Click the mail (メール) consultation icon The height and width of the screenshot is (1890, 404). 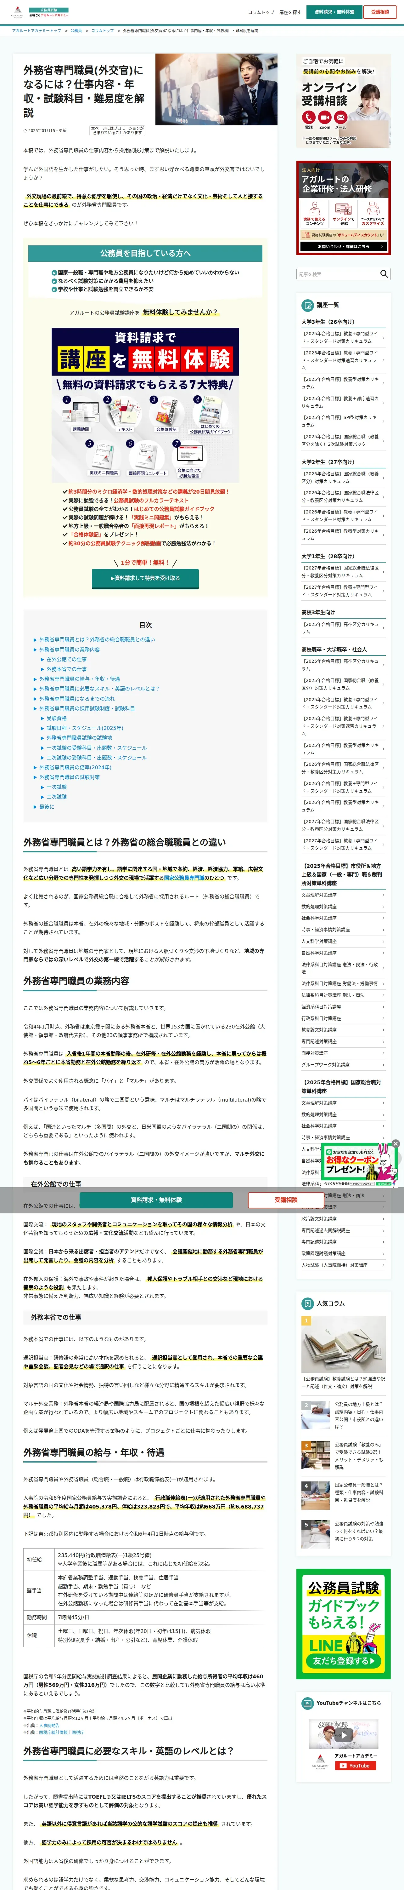pyautogui.click(x=341, y=117)
